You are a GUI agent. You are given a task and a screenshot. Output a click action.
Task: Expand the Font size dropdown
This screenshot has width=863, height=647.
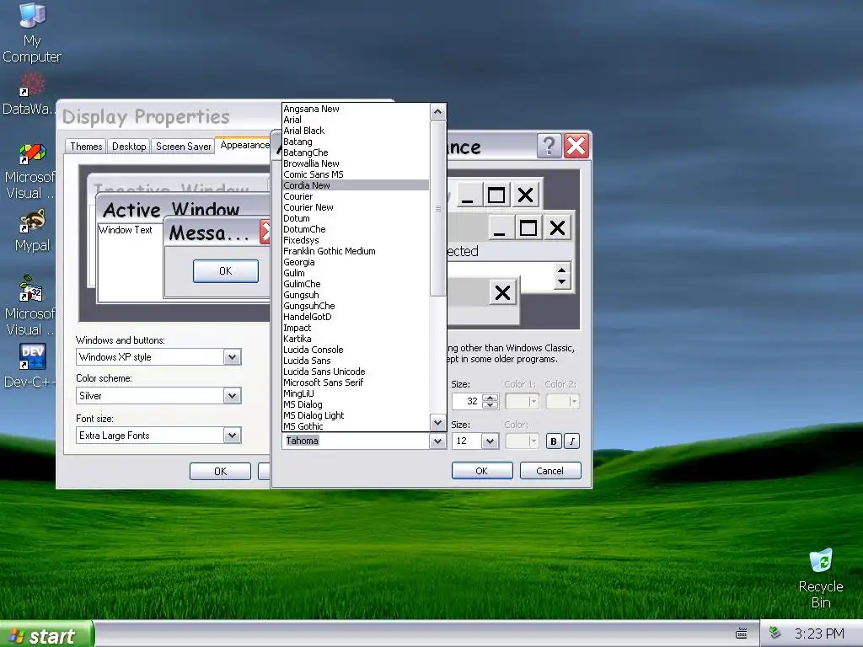233,436
